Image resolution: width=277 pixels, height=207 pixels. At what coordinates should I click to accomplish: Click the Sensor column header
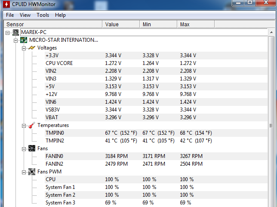pos(53,24)
